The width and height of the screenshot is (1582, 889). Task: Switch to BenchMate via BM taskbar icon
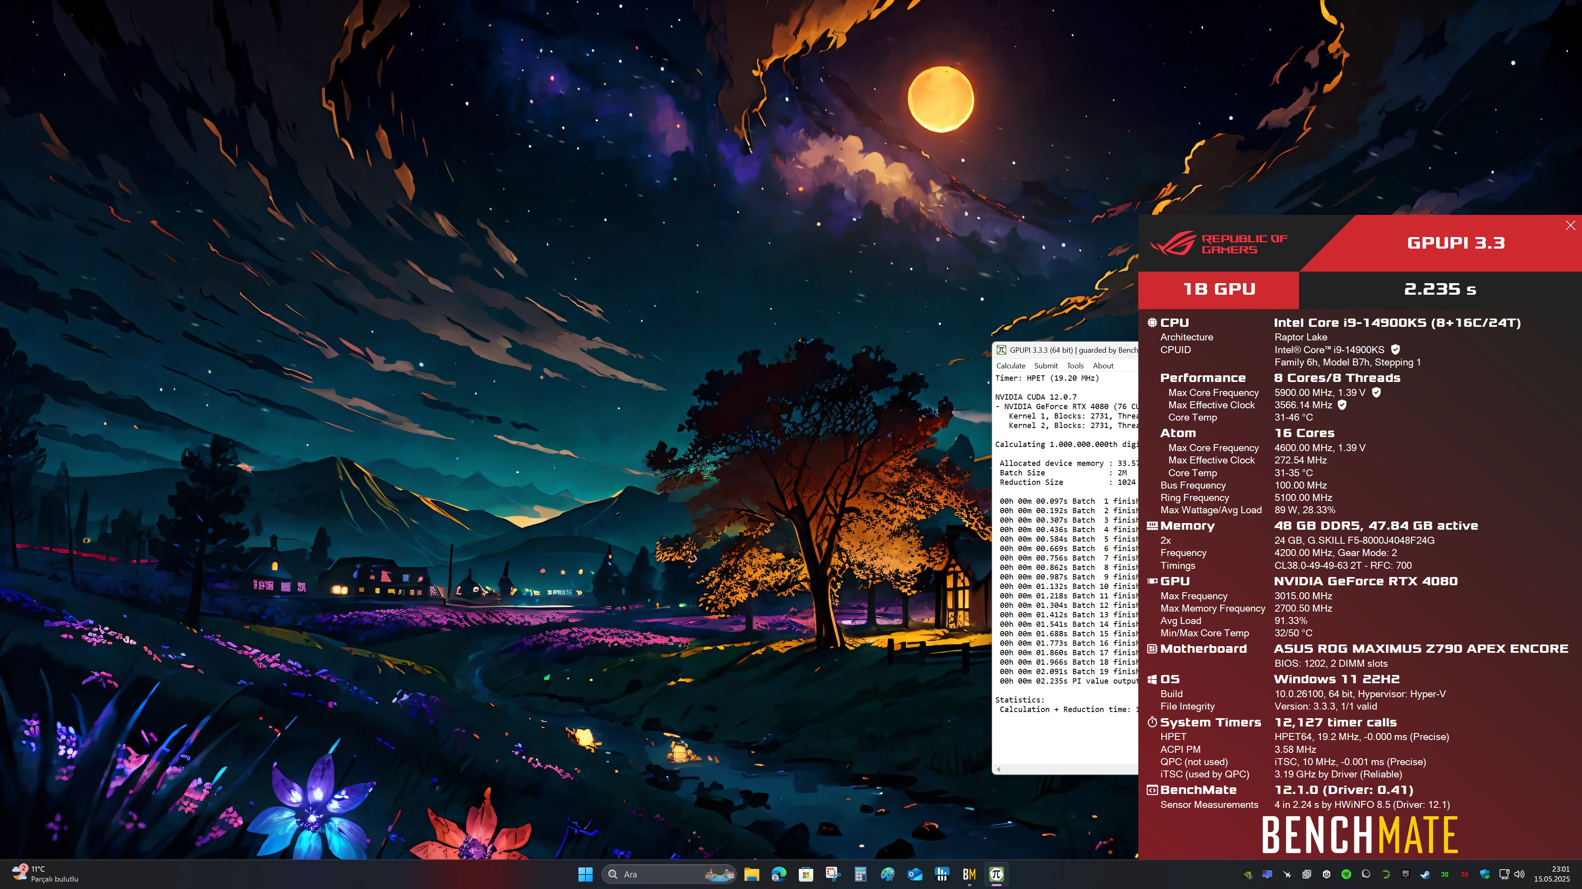[969, 874]
